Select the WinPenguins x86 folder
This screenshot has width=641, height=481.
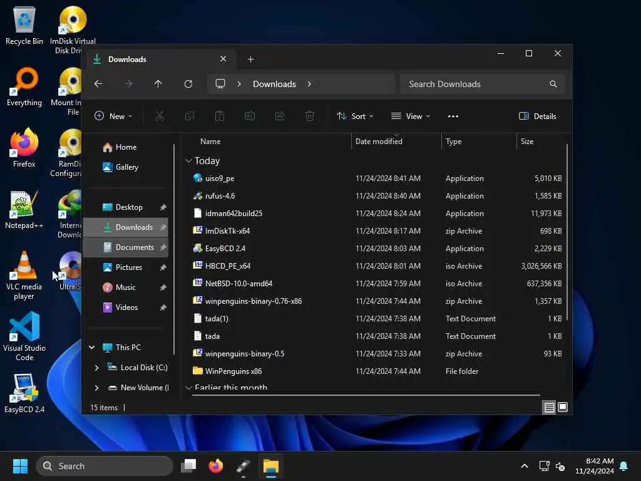coord(376,371)
